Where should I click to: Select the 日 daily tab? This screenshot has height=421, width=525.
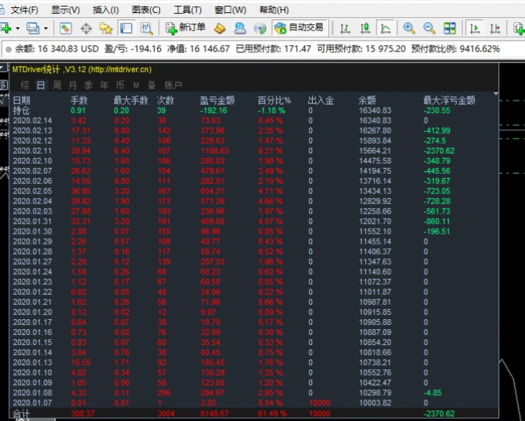[x=41, y=85]
